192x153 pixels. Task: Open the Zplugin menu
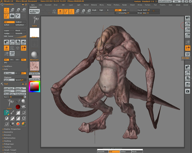pyautogui.click(x=178, y=5)
